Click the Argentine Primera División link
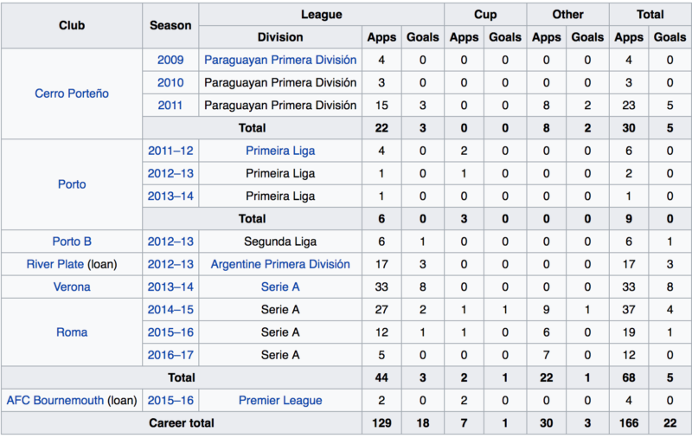The image size is (692, 438). tap(280, 264)
